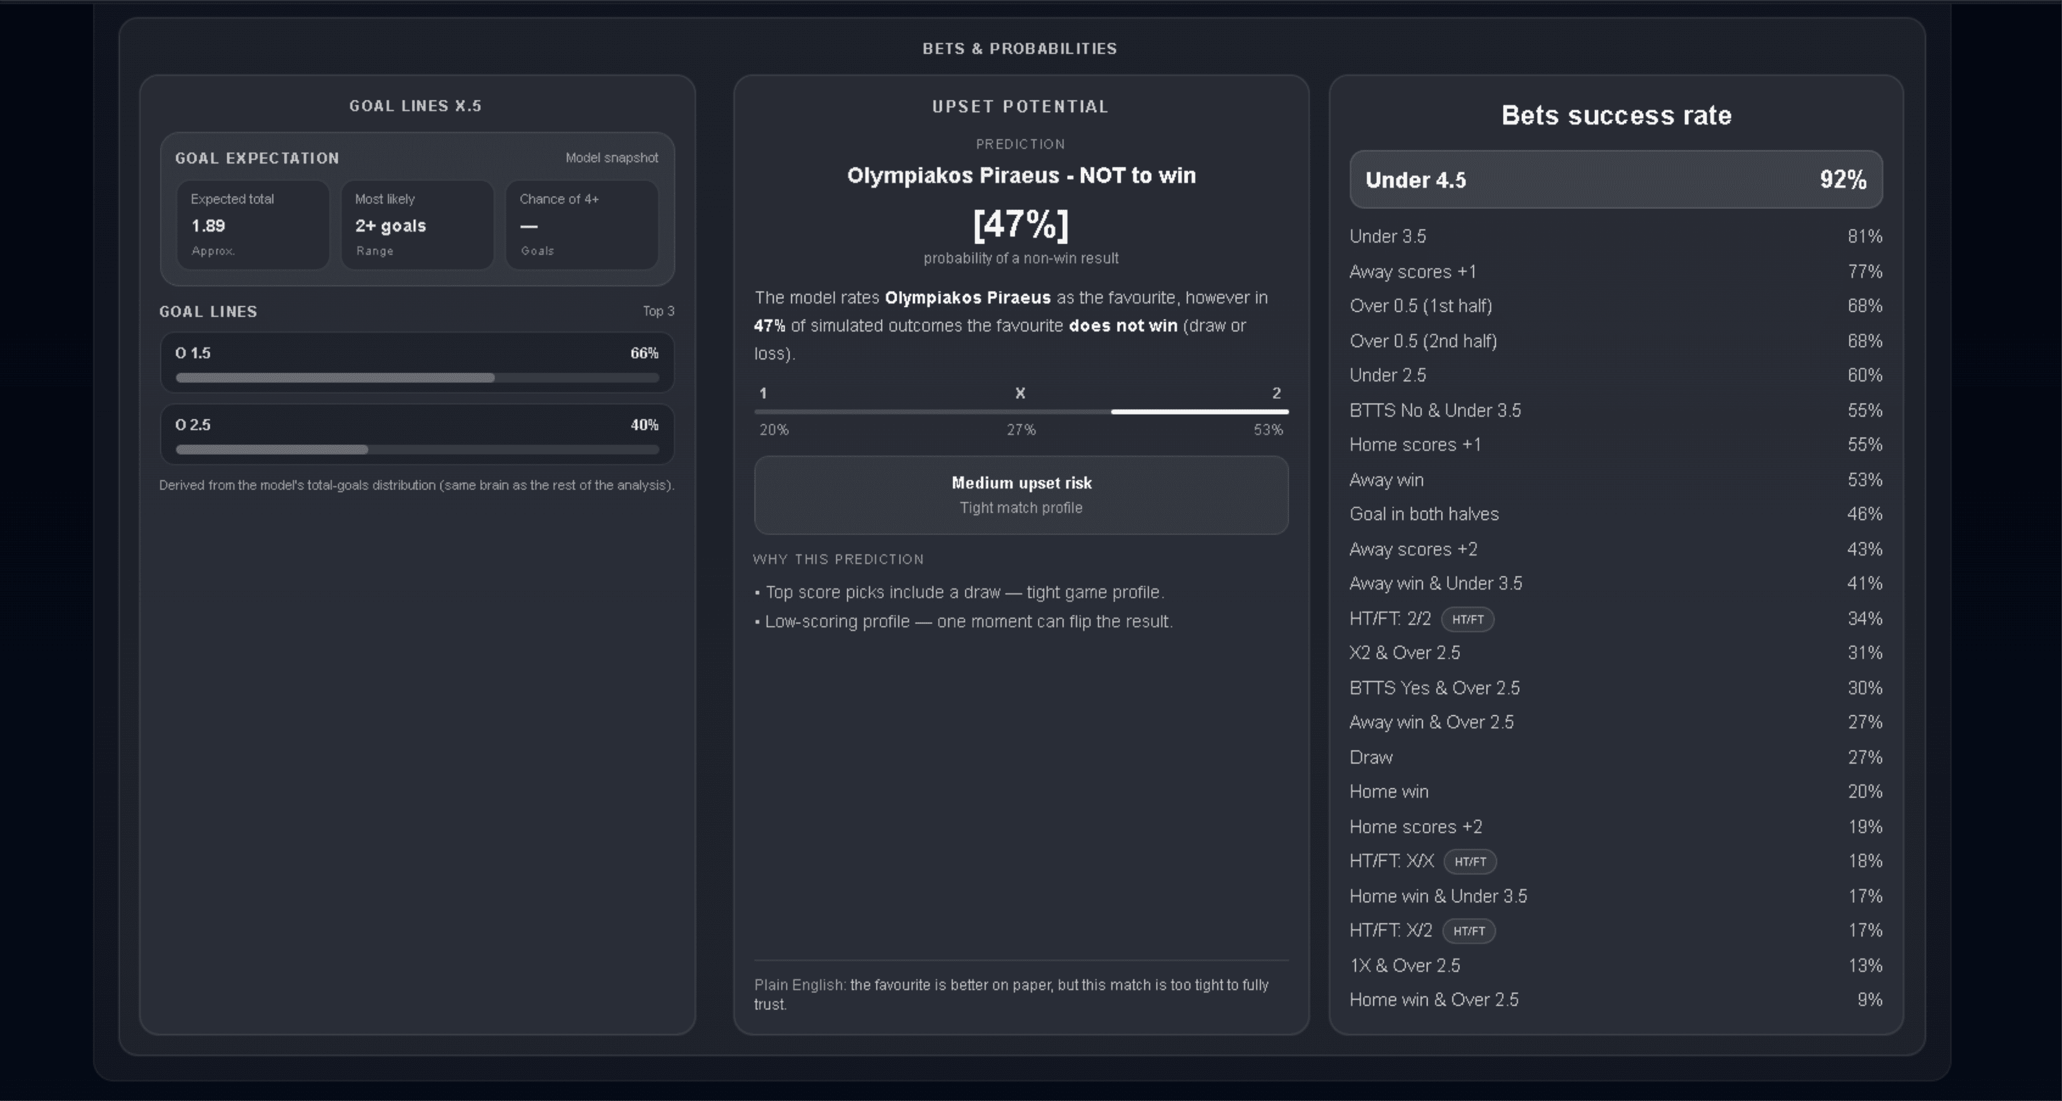
Task: Switch to the Bets & Probabilities section header
Action: [1020, 48]
